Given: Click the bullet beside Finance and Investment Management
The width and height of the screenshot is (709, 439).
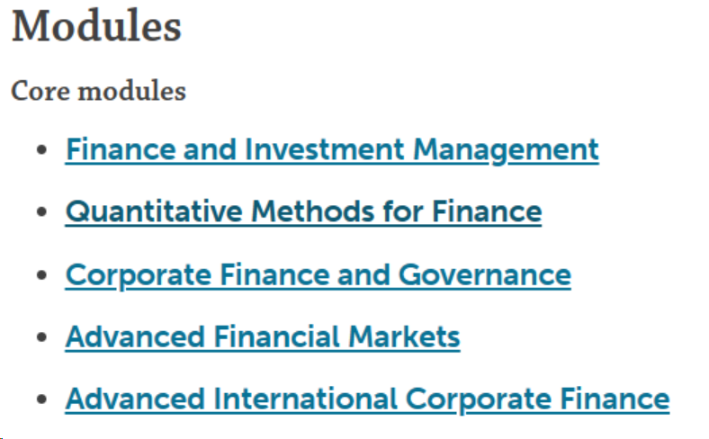Looking at the screenshot, I should tap(41, 149).
